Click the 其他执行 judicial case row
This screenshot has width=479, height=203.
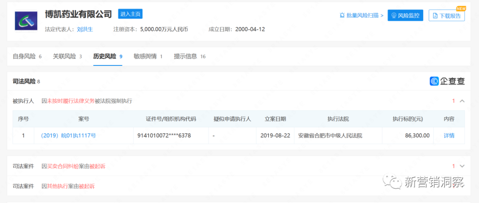tap(238, 186)
